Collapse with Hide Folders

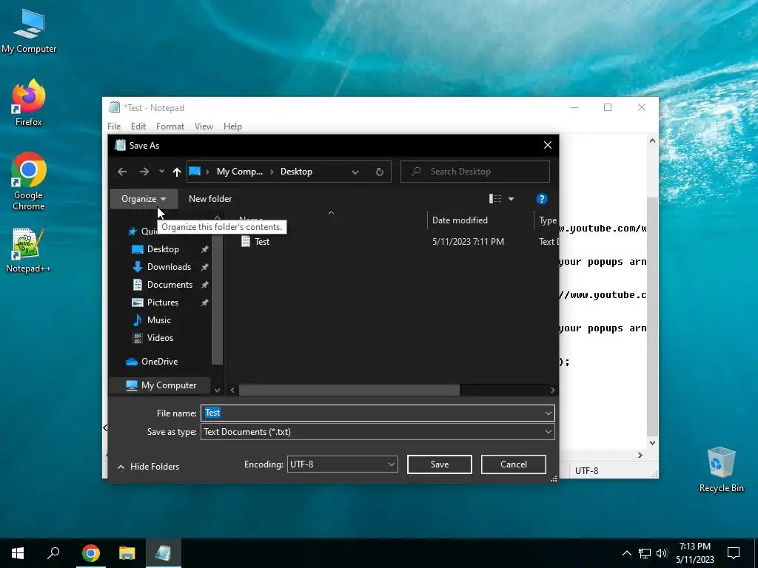click(x=148, y=467)
